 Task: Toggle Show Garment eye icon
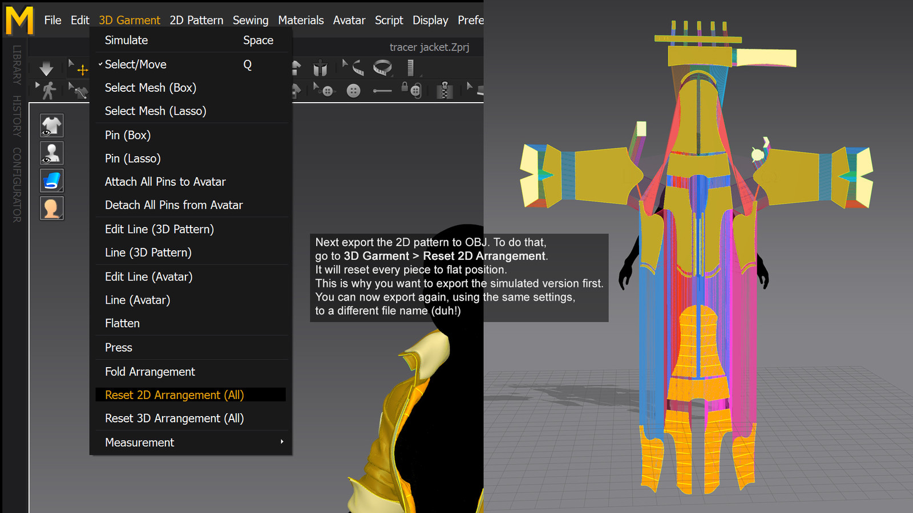coord(51,125)
